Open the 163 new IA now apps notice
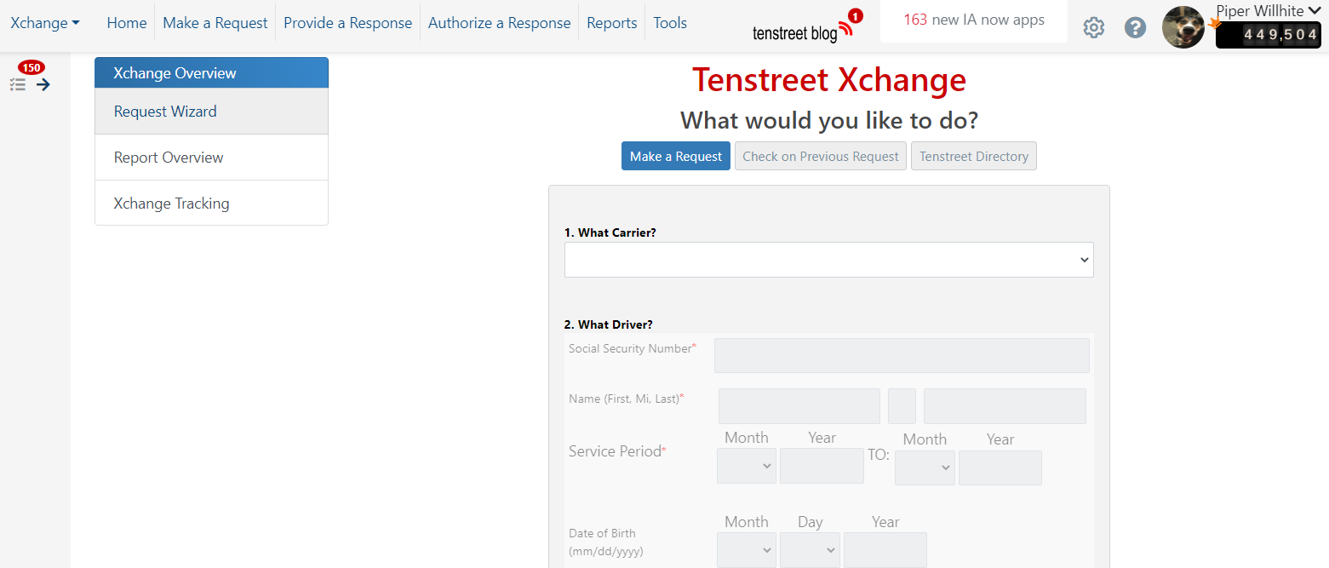The image size is (1329, 568). point(974,20)
